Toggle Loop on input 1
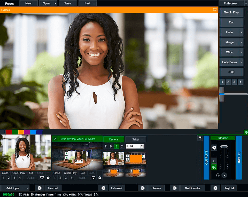Screen dimensions: 248x197 [x=40, y=173]
